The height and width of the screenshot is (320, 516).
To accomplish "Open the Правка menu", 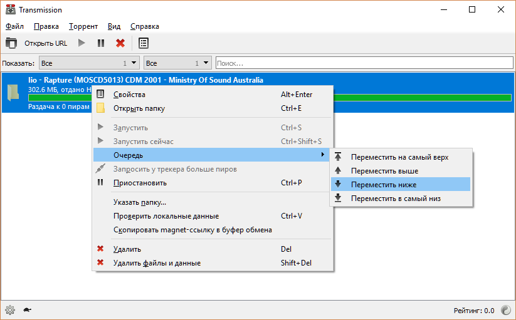I will [x=46, y=26].
